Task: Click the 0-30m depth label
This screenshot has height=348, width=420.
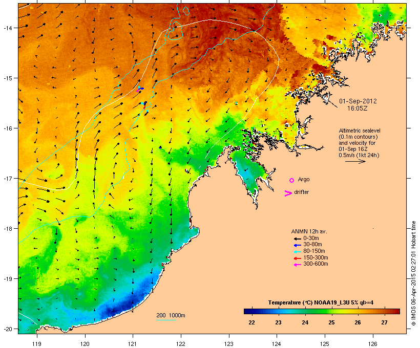Action: click(x=311, y=238)
